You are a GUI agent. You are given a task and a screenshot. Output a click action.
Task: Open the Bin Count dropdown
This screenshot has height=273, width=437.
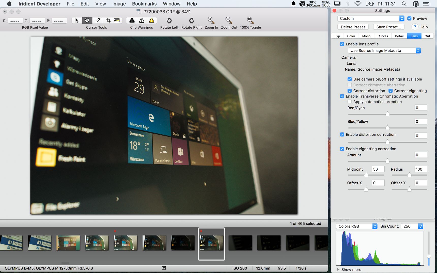tap(412, 226)
